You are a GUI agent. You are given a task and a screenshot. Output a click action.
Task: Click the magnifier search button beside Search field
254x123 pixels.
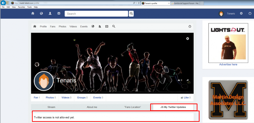click(x=131, y=14)
